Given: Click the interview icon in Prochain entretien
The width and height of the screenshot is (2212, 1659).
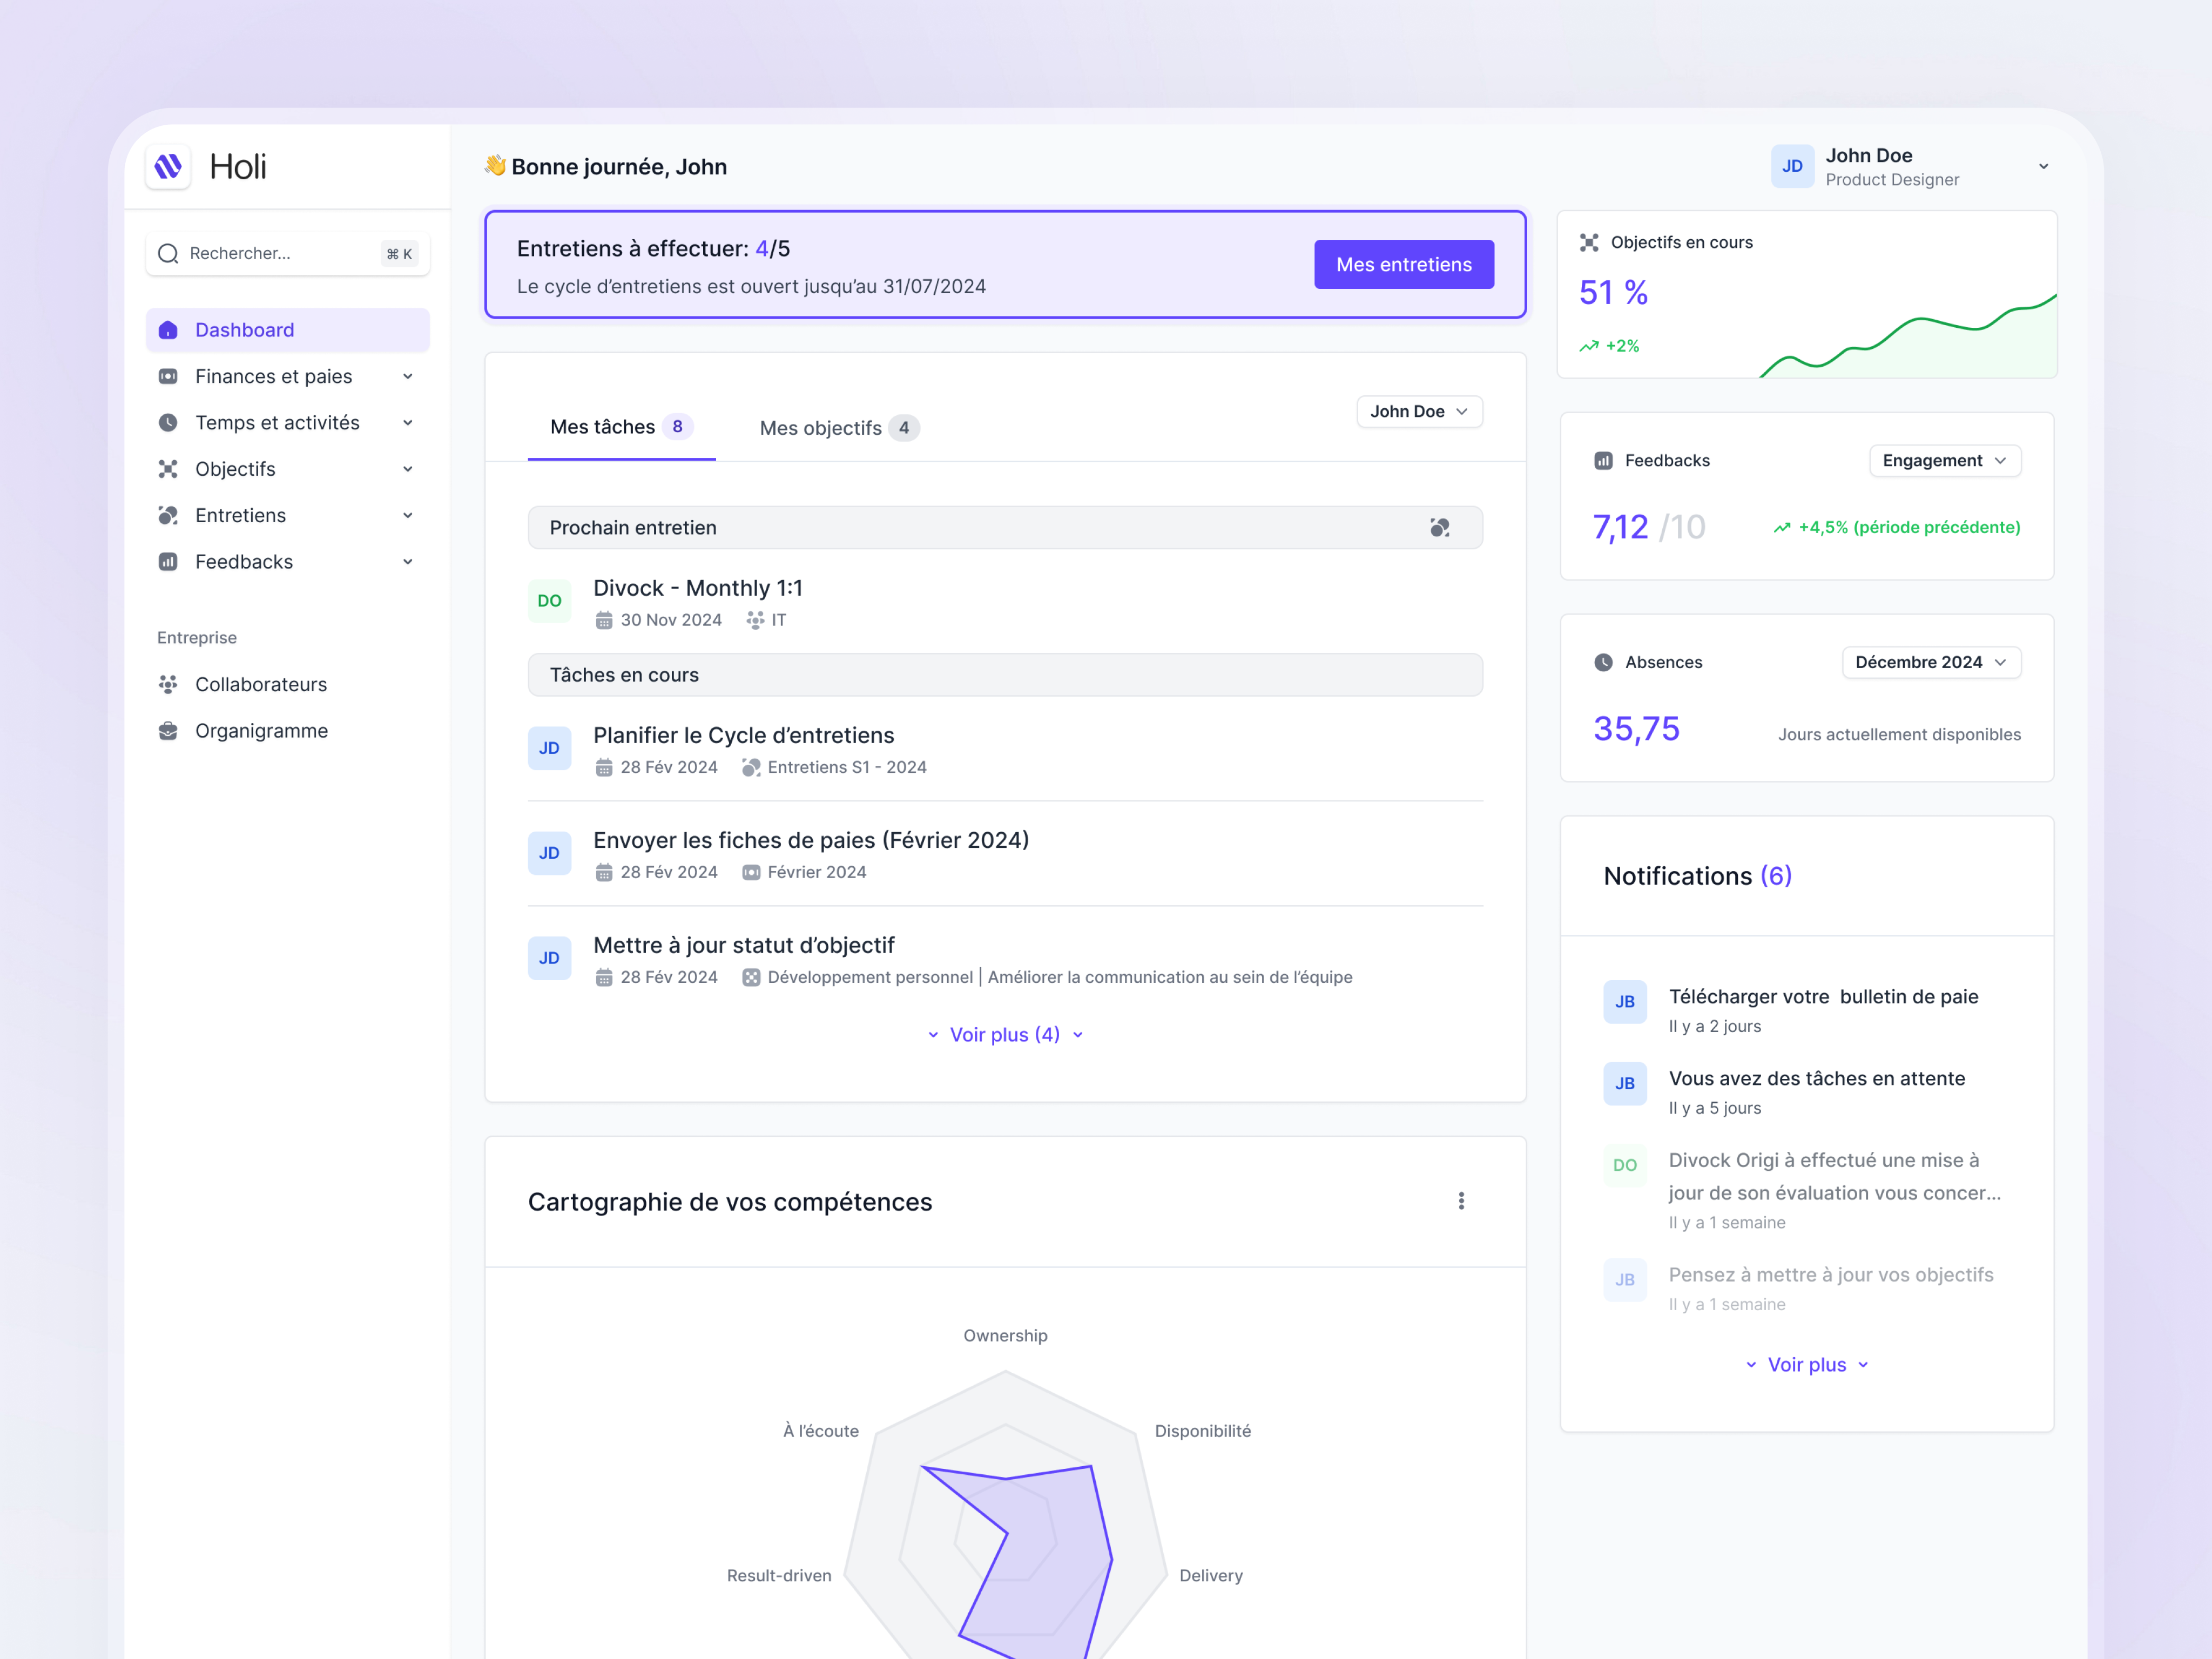Looking at the screenshot, I should click(x=1439, y=527).
